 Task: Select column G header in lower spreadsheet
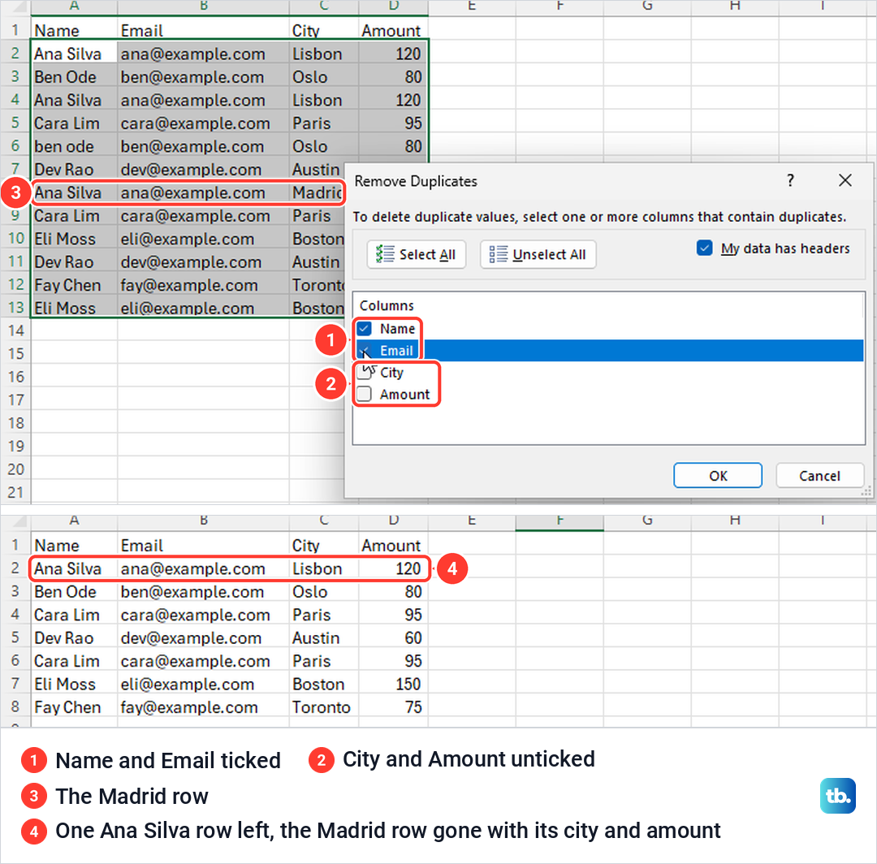[x=647, y=521]
